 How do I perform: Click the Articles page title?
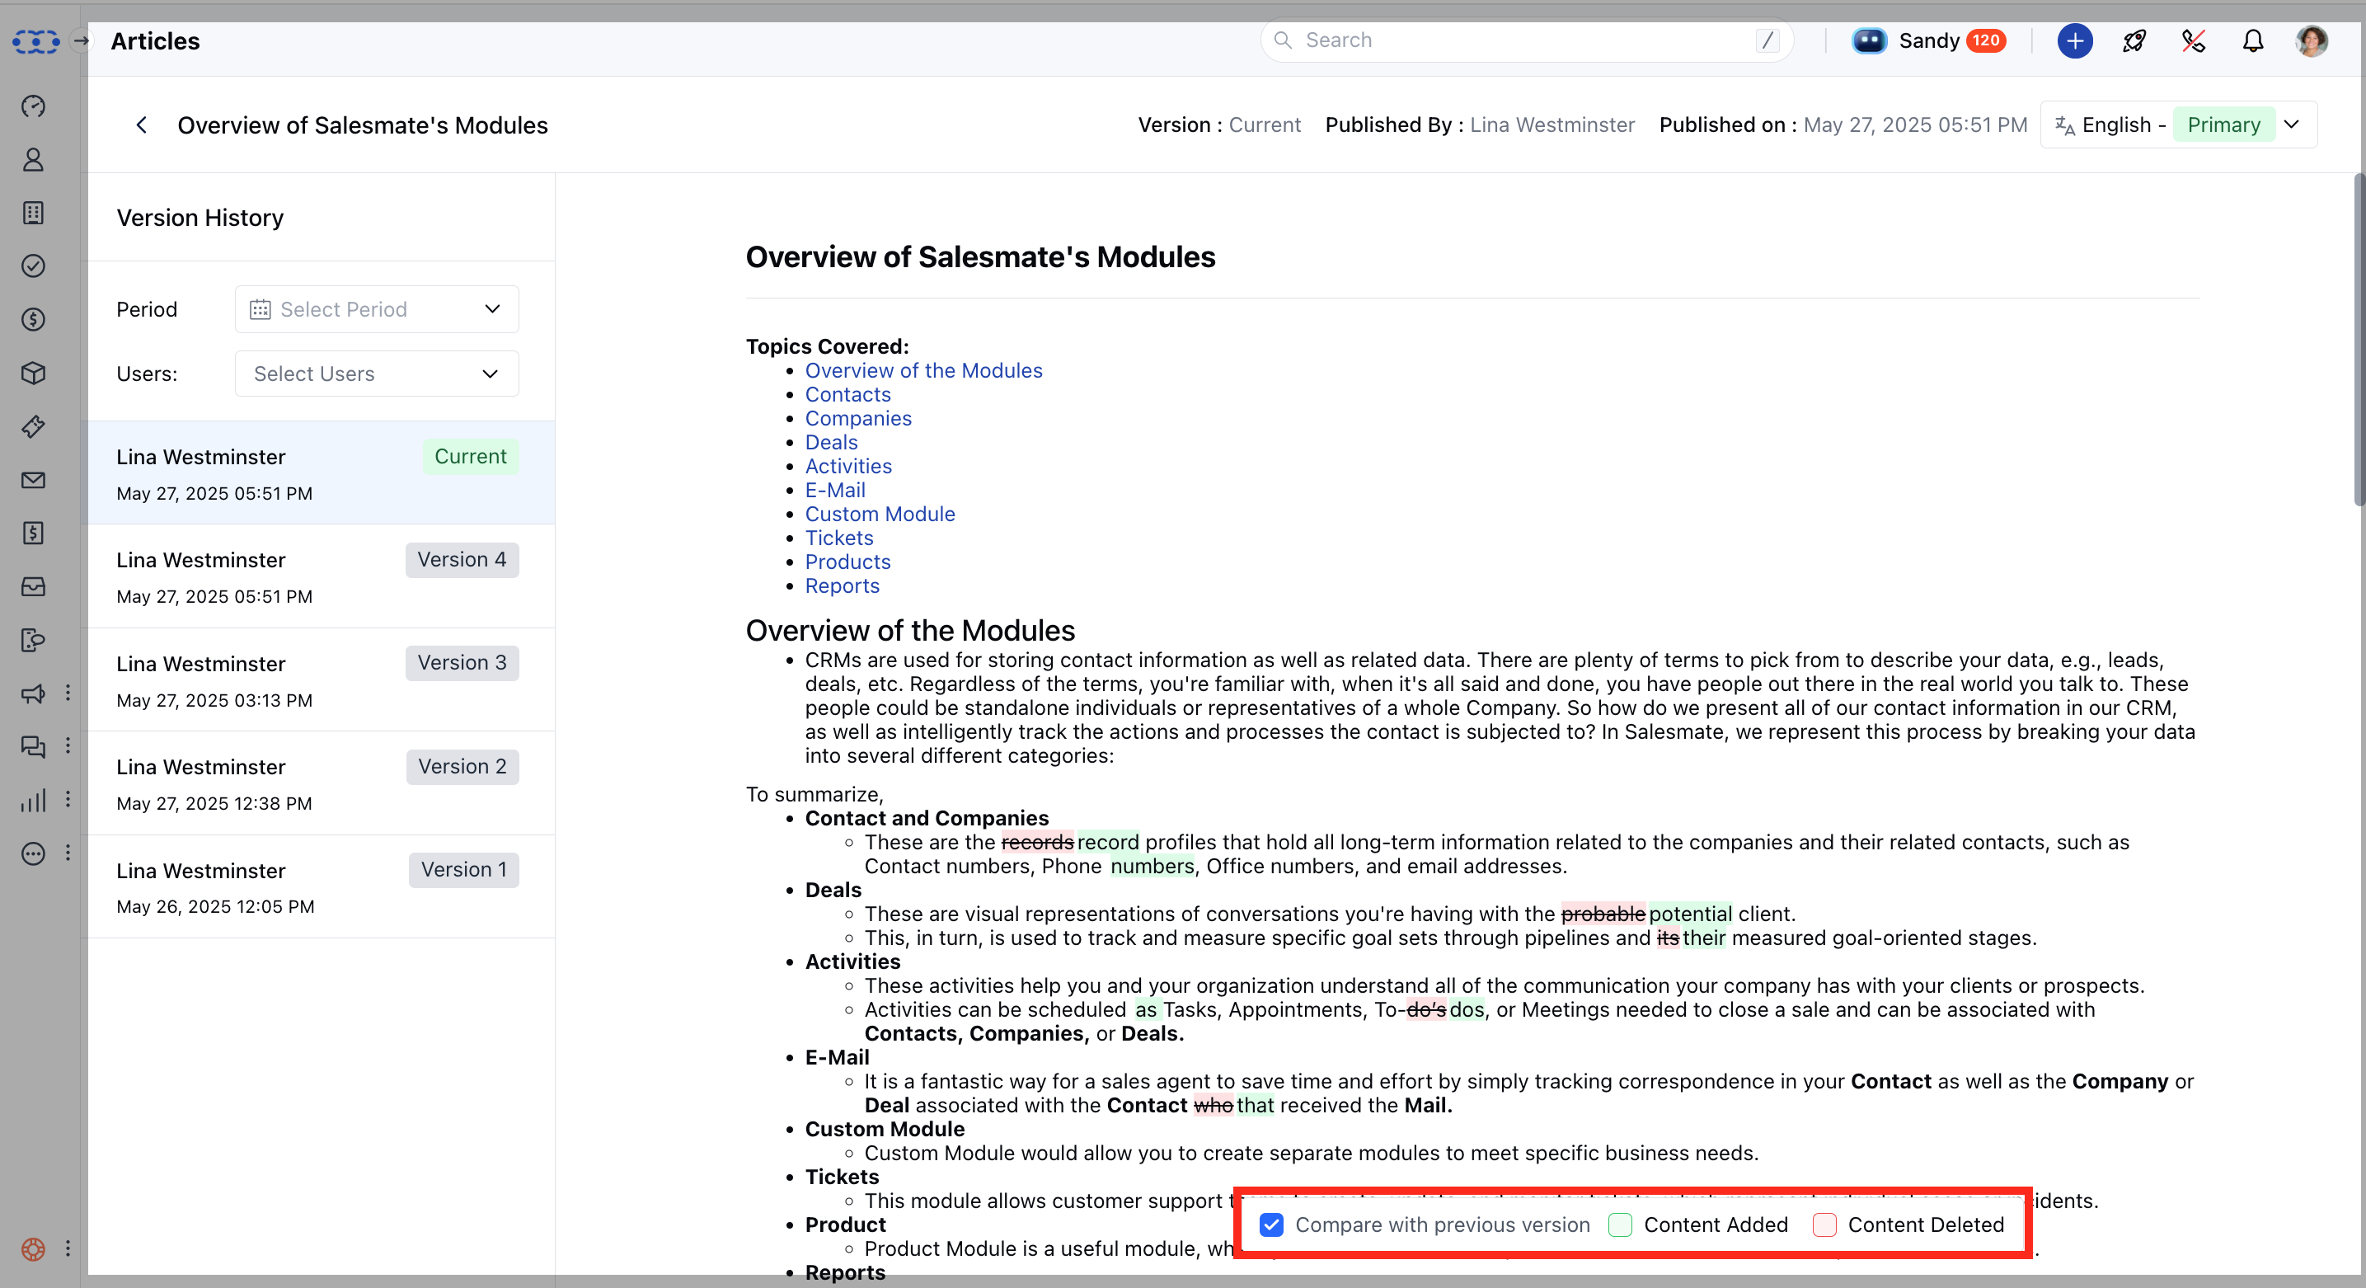pyautogui.click(x=155, y=41)
